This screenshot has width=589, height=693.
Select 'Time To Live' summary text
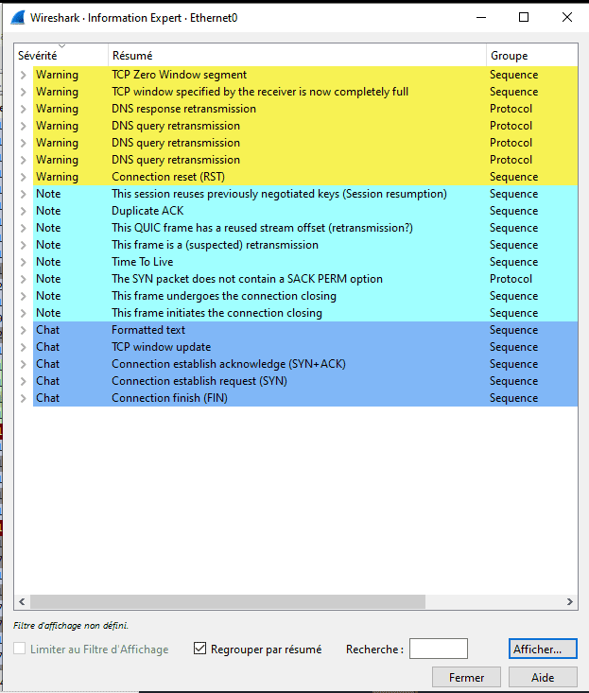[142, 262]
